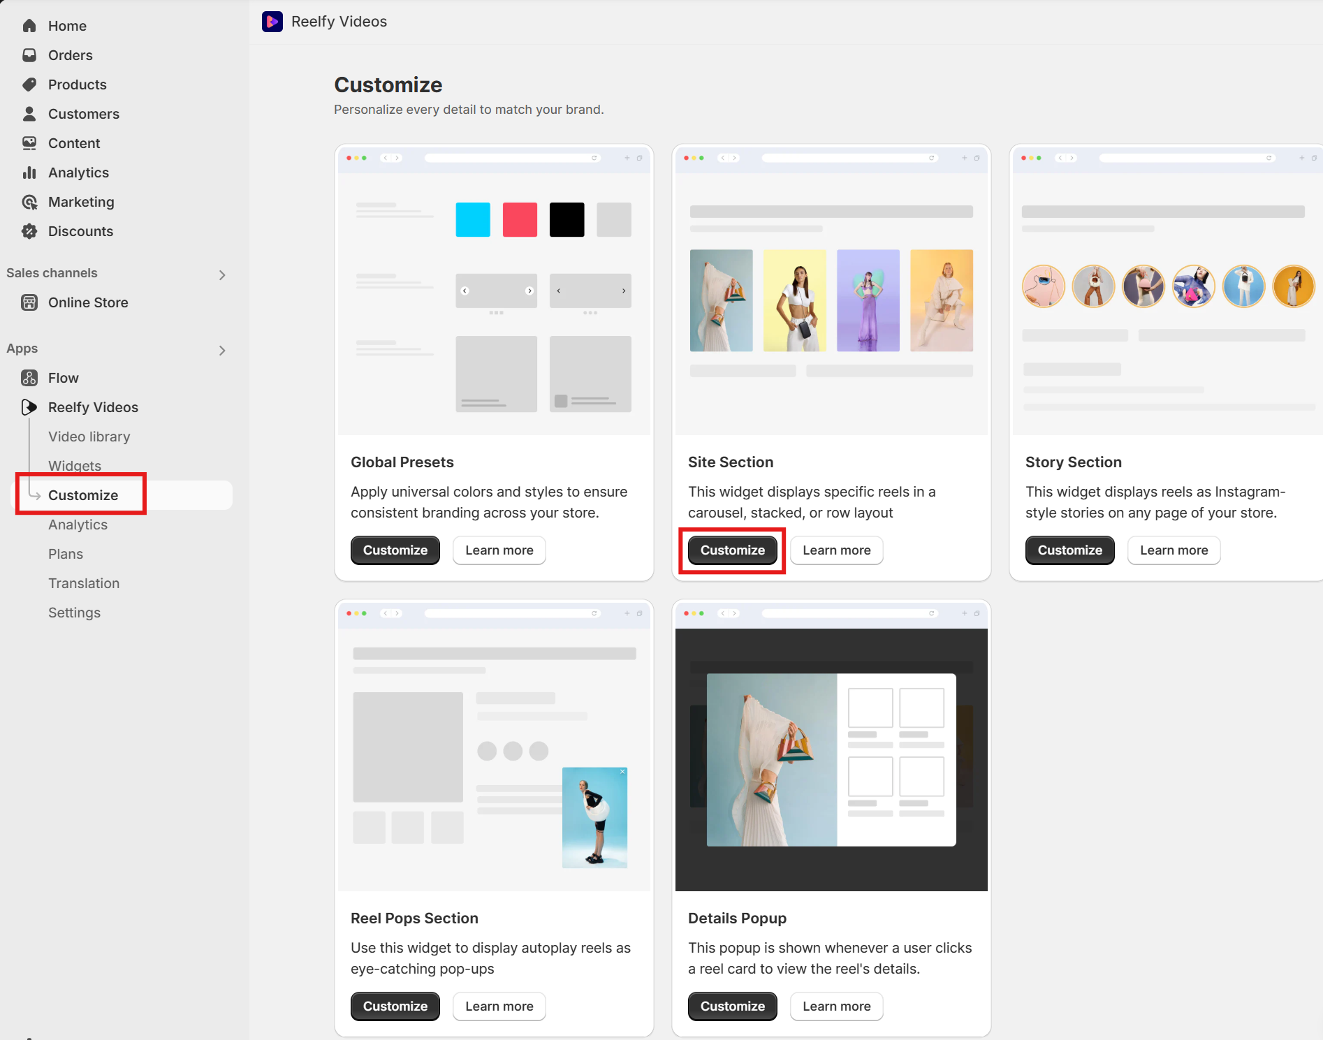Open Marketing in the sidebar
This screenshot has width=1323, height=1040.
point(81,202)
